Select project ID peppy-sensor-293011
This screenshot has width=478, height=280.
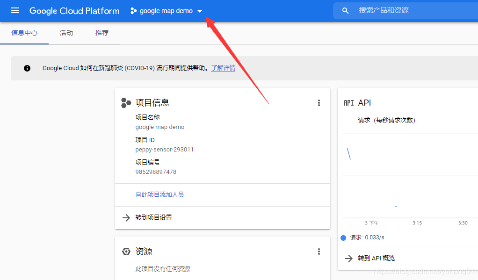164,150
